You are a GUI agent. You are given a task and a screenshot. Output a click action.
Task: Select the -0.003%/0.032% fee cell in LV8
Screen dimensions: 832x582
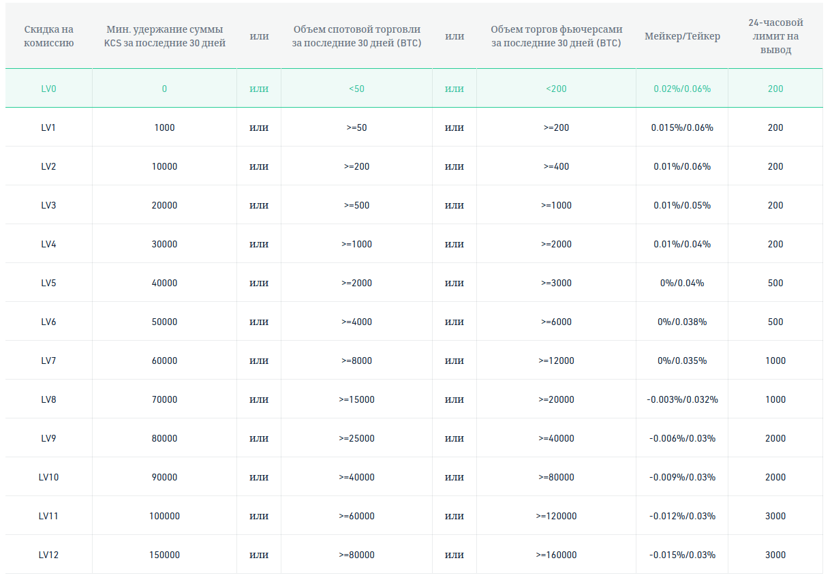click(x=682, y=399)
